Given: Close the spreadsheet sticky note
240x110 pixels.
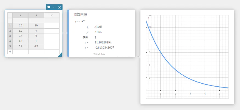Looking at the screenshot, I should point(60,7).
